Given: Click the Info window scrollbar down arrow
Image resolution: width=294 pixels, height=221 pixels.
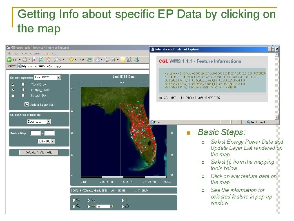Looking at the screenshot, I should [x=277, y=117].
